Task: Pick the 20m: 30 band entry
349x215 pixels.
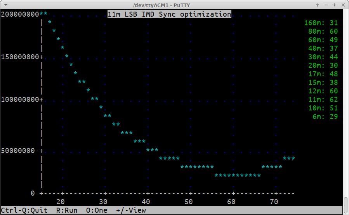Action: pos(323,65)
